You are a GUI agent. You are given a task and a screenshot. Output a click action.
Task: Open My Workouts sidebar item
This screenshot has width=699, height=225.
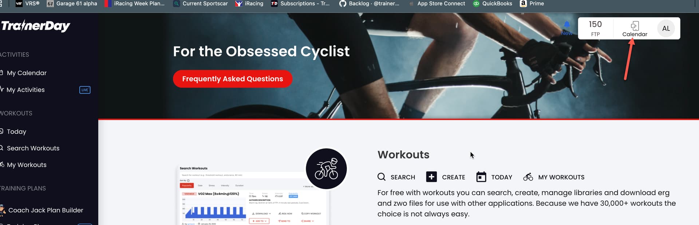[27, 165]
